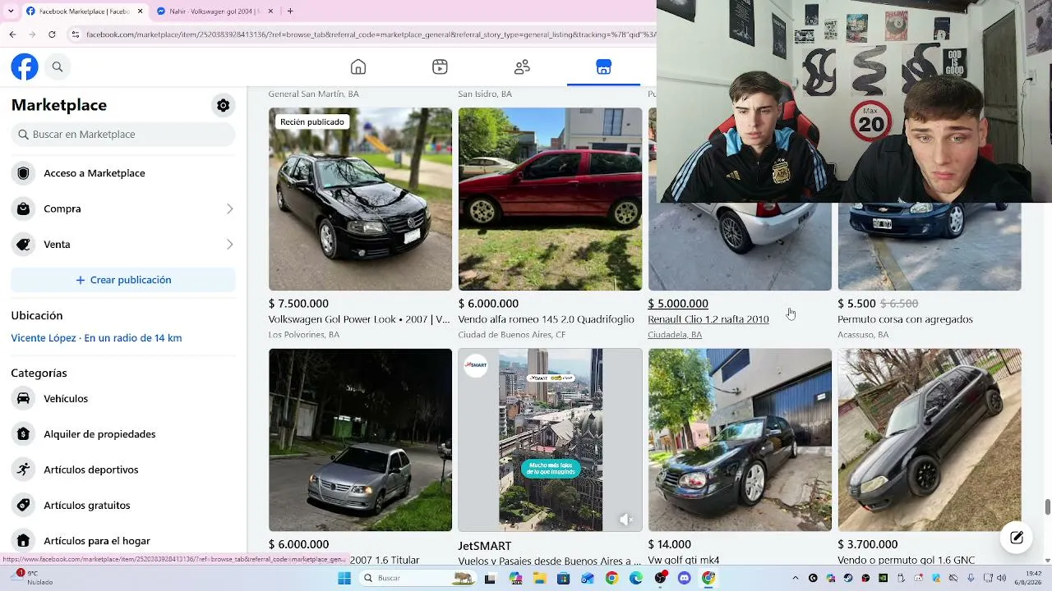Open Renault Clio 1.2 nafta 2010 listing
Image resolution: width=1052 pixels, height=591 pixels.
pyautogui.click(x=708, y=319)
